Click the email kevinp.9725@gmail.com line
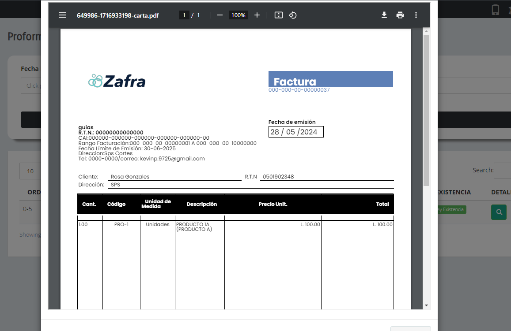The image size is (511, 331). [x=141, y=159]
